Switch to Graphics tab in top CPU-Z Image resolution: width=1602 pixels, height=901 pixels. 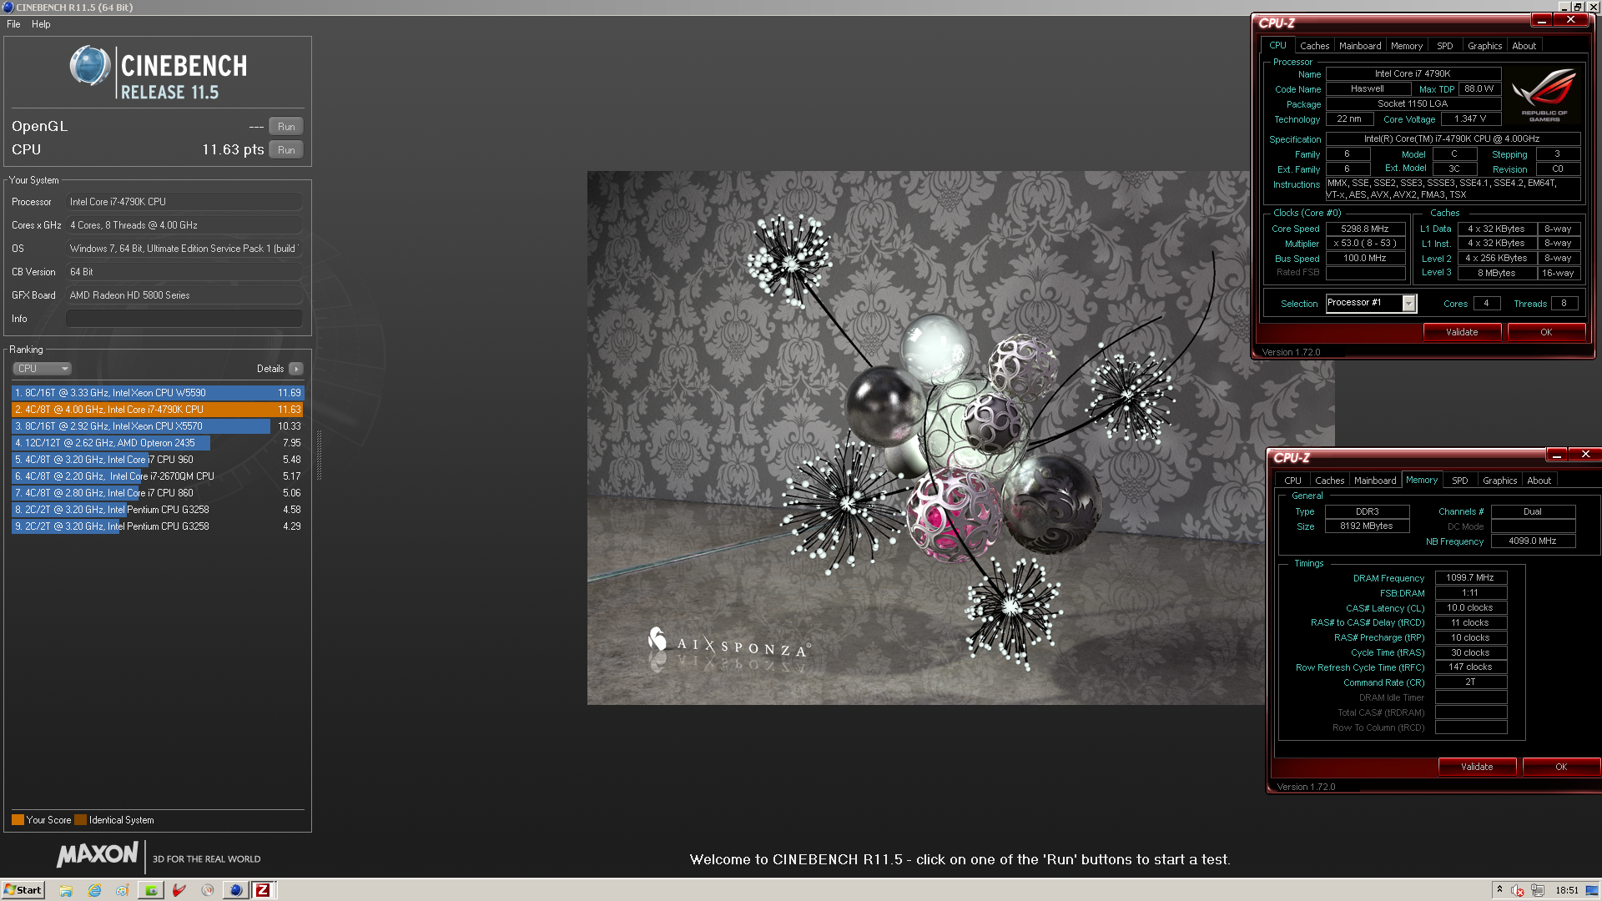pyautogui.click(x=1485, y=46)
